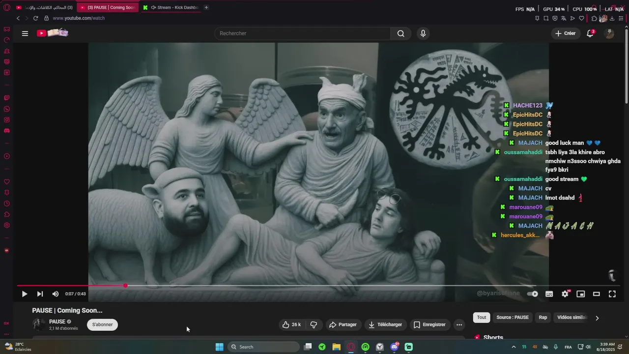Open YouTube notifications bell
This screenshot has height=354, width=629.
tap(590, 33)
